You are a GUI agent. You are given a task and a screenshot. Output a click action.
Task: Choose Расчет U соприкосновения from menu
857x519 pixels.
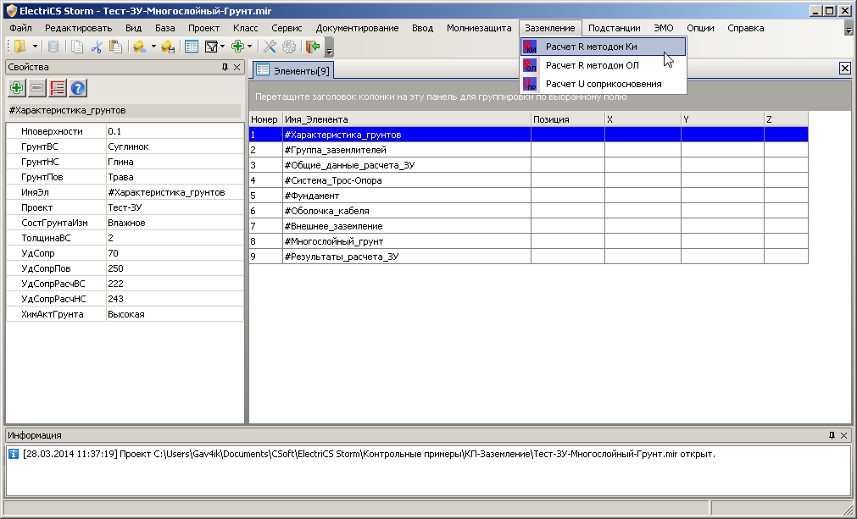pos(603,84)
